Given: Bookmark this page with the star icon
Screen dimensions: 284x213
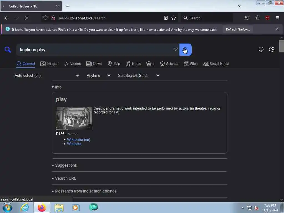Looking at the screenshot, I should [174, 18].
